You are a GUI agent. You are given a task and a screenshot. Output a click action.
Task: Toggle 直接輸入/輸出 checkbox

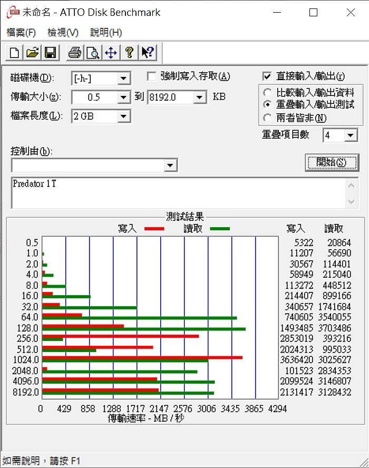pos(267,76)
